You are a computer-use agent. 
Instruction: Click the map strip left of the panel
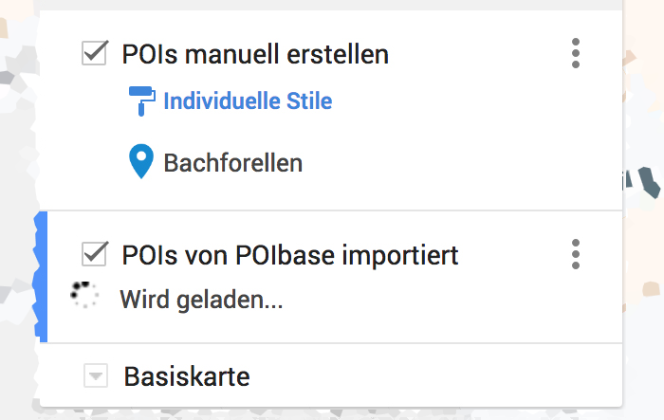pyautogui.click(x=17, y=190)
